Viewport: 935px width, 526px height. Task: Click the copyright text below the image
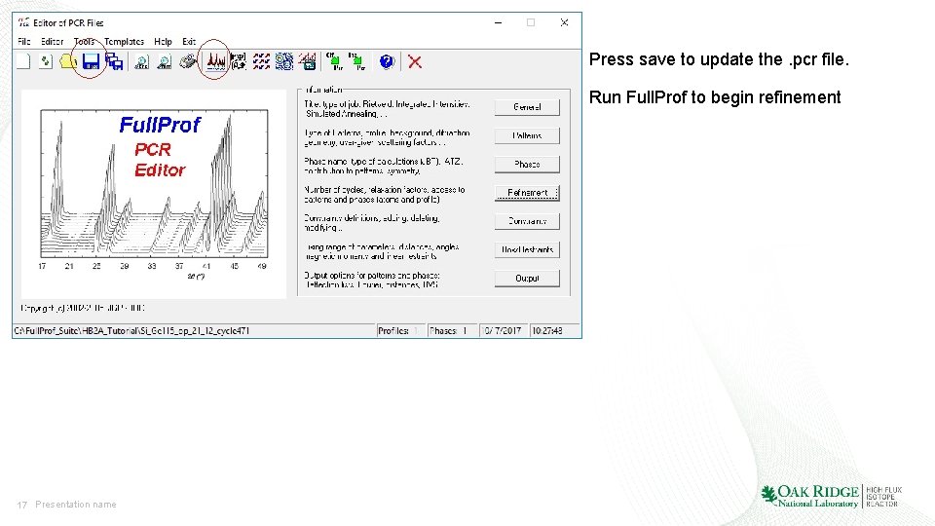83,309
